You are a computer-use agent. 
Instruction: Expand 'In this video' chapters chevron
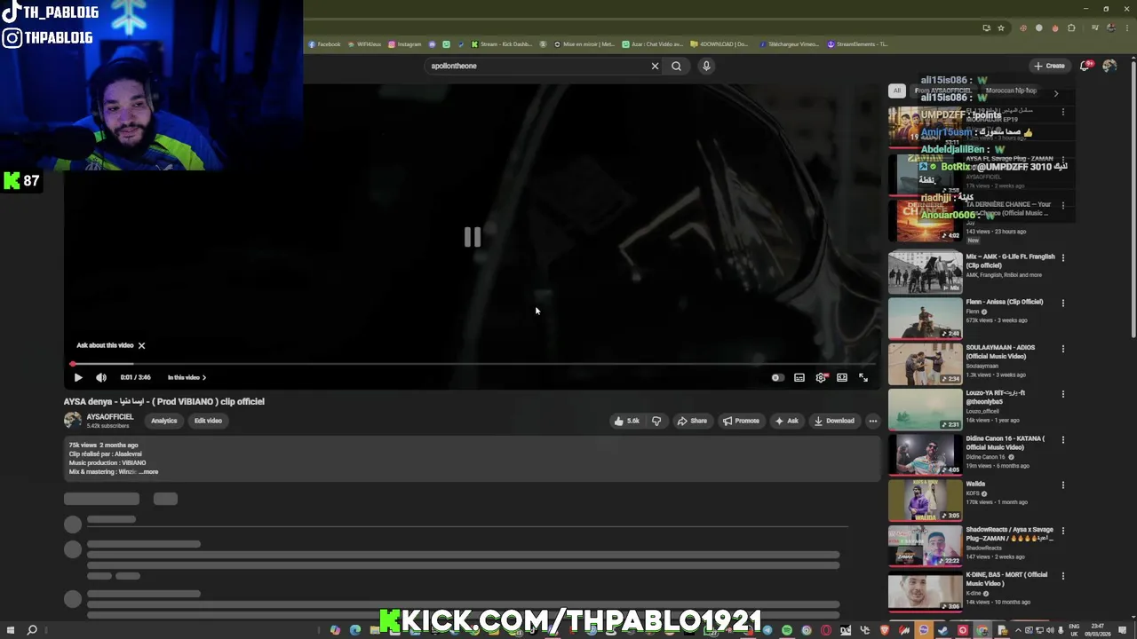(x=203, y=378)
